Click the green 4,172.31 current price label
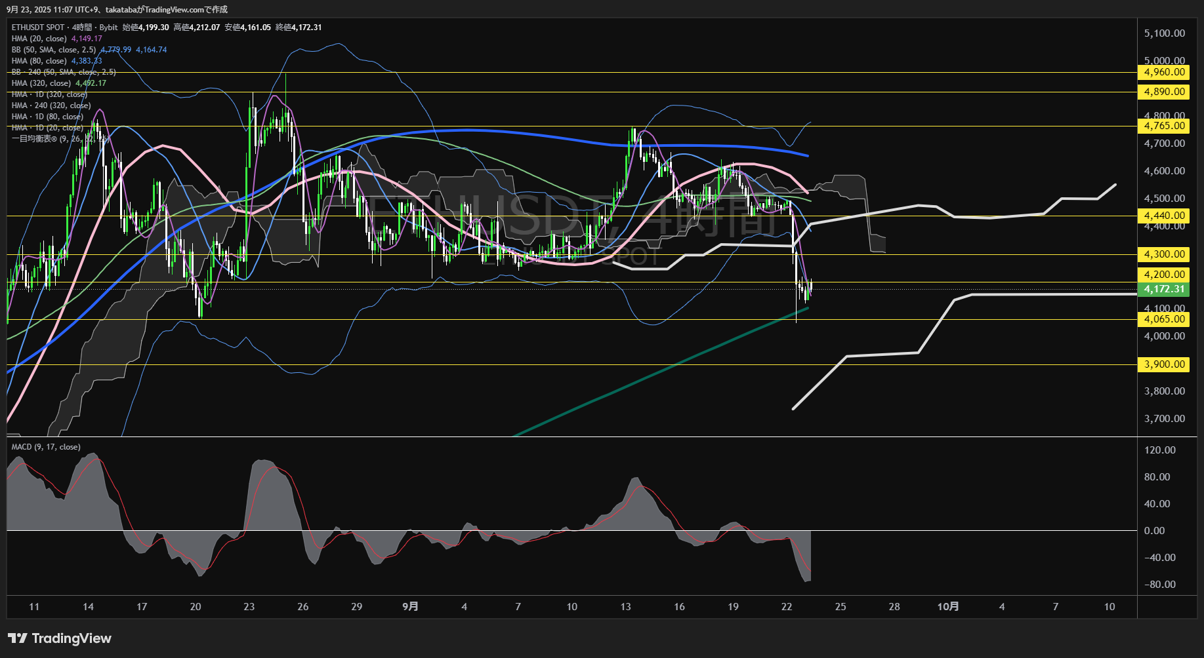Image resolution: width=1204 pixels, height=658 pixels. pos(1164,289)
